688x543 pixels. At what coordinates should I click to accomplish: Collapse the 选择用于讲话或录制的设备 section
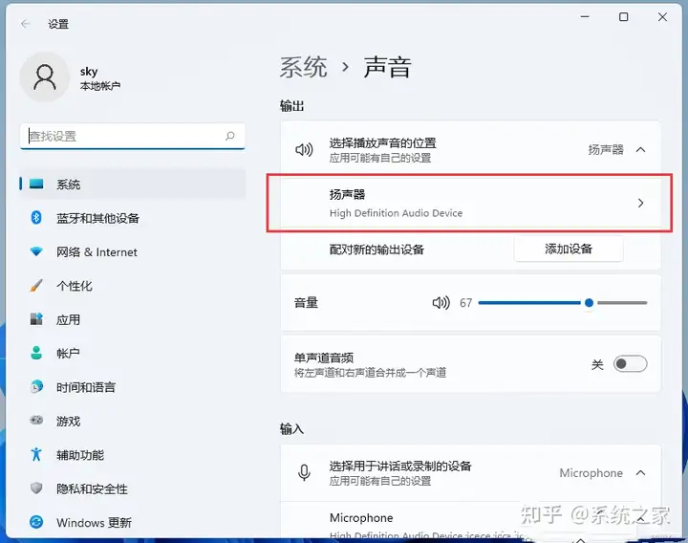pyautogui.click(x=640, y=473)
